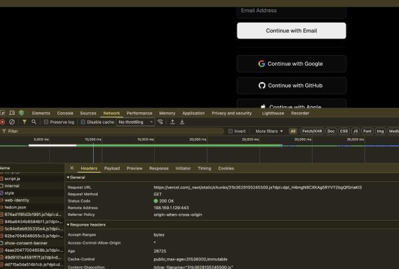This screenshot has height=269, width=399.
Task: Switch to the Console tab
Action: tap(65, 114)
